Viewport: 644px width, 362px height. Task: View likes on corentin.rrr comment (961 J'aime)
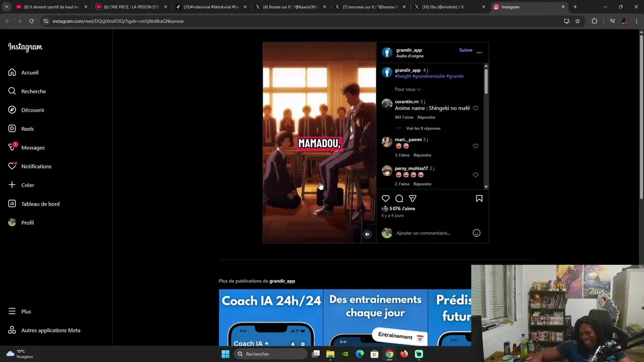pyautogui.click(x=404, y=117)
